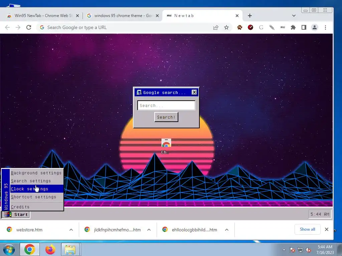The height and width of the screenshot is (256, 342).
Task: Click the Action Center flag tray icon
Action: (x=292, y=250)
